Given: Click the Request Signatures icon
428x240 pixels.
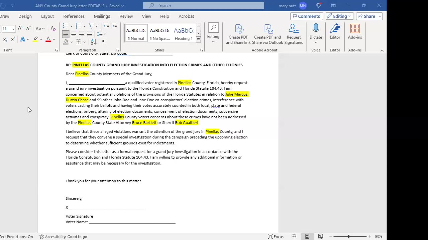Looking at the screenshot, I should click(294, 34).
